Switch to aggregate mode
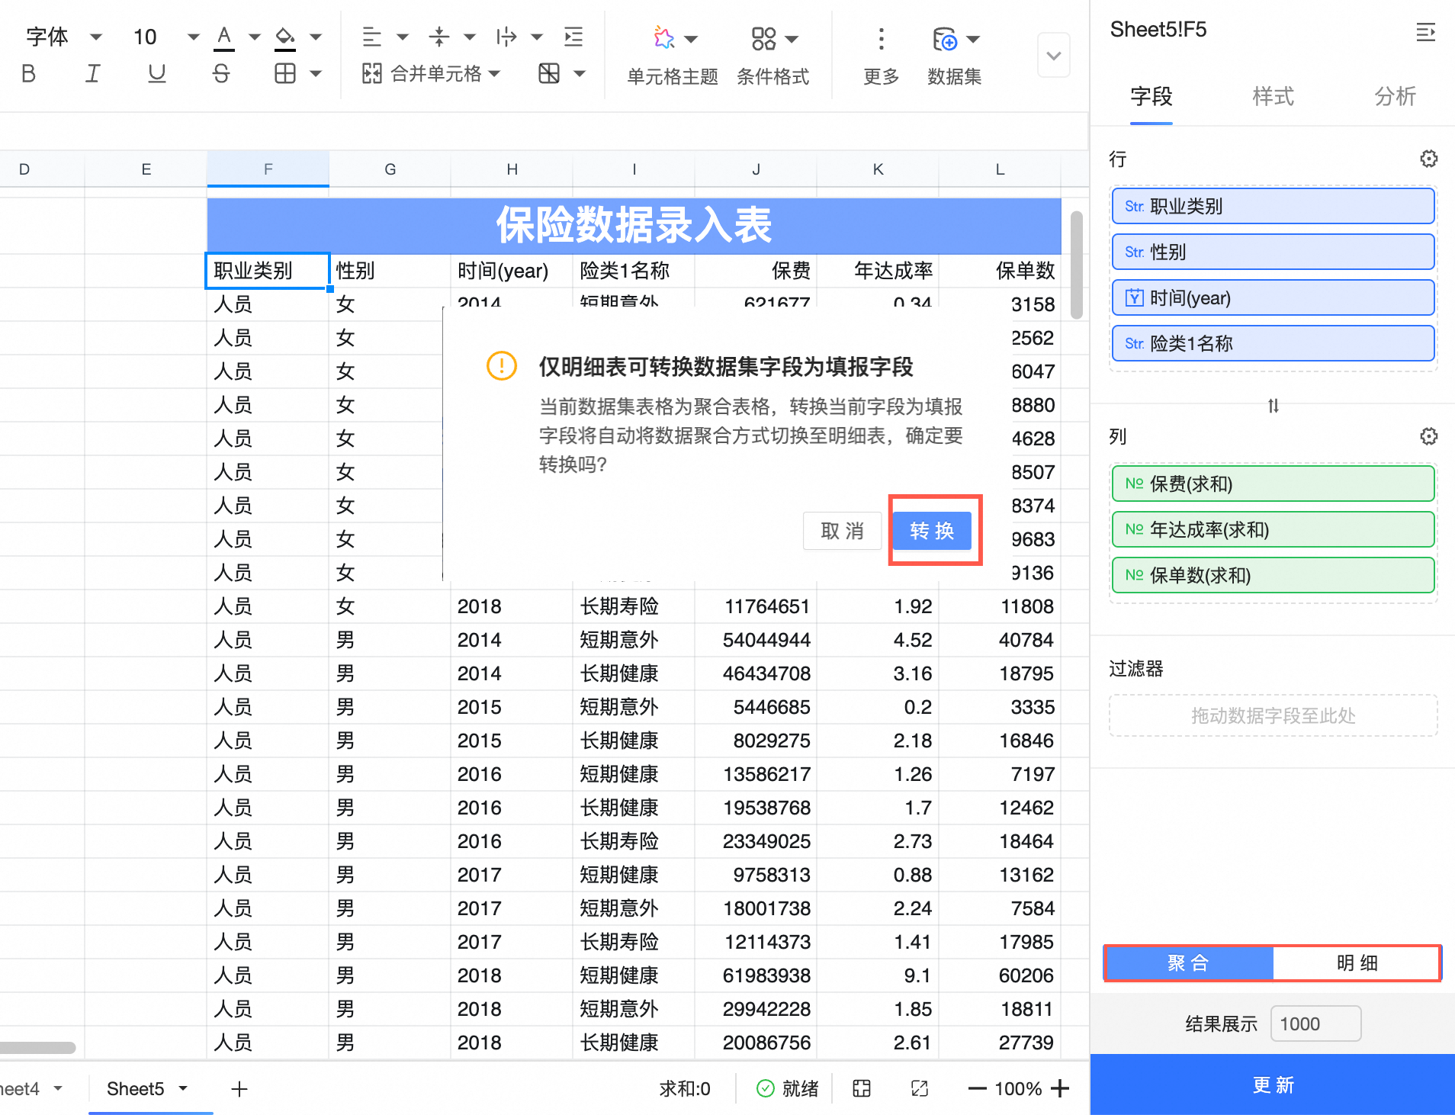This screenshot has width=1455, height=1115. (1188, 963)
